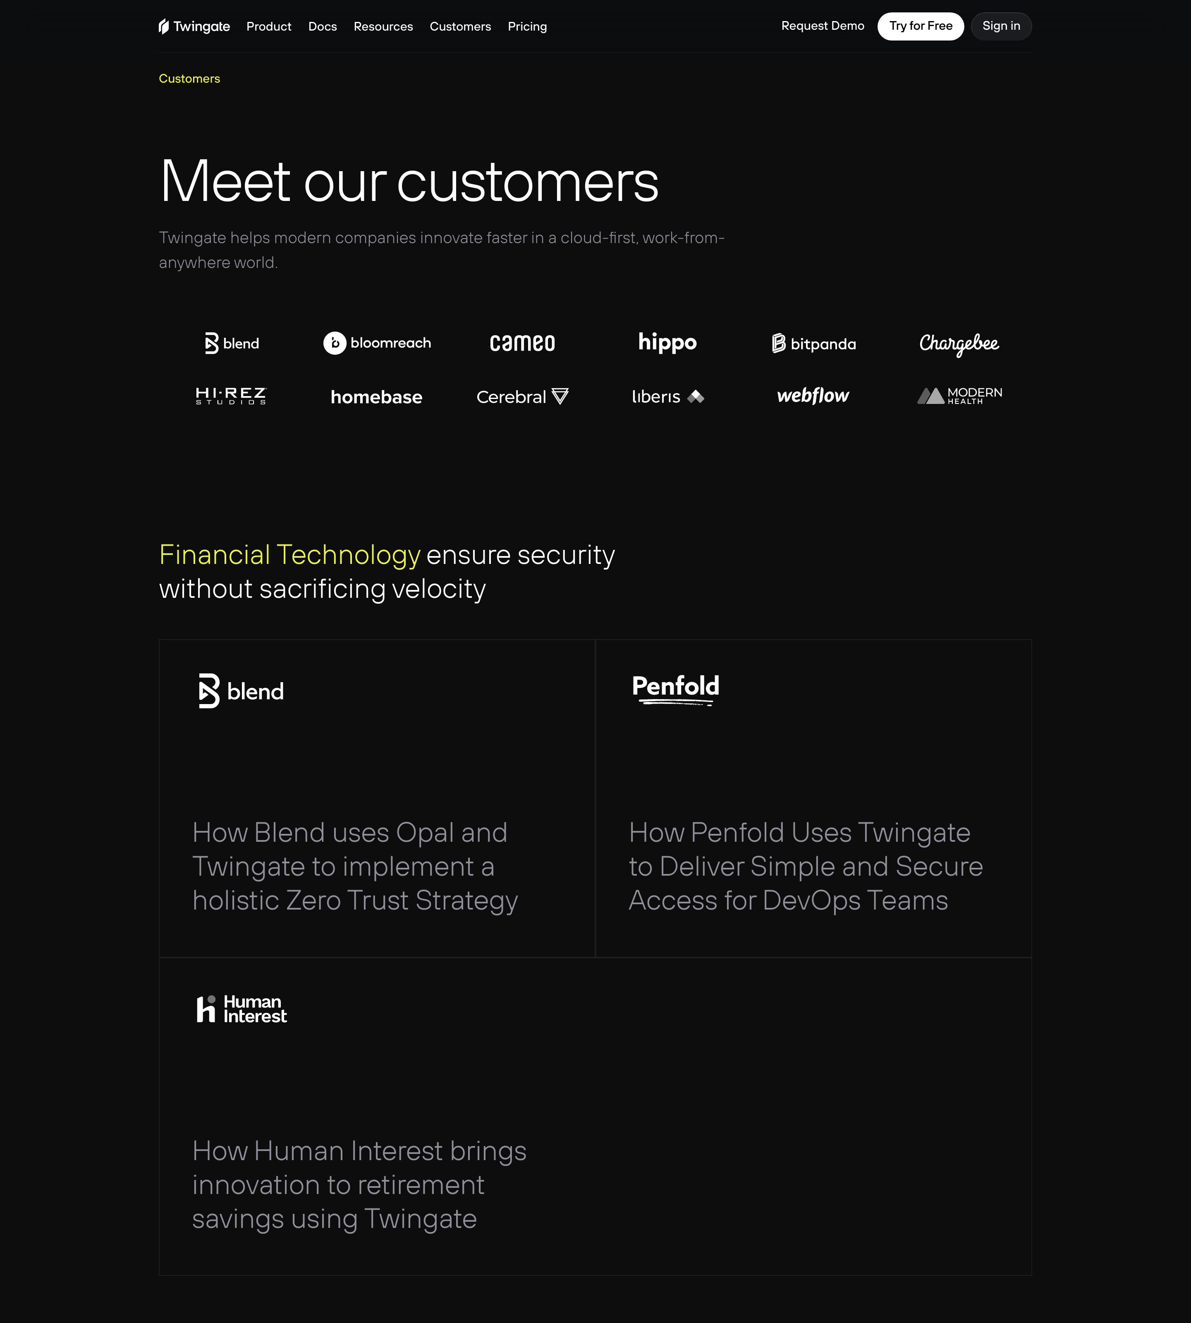The width and height of the screenshot is (1191, 1323).
Task: Click the Hi-Rez Studios logo
Action: pyautogui.click(x=231, y=396)
